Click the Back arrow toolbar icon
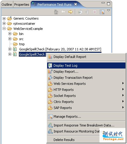The height and width of the screenshot is (144, 127). [63, 12]
